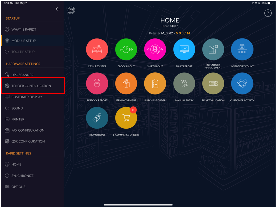Open the Restock Report icon
The image size is (276, 207).
(x=97, y=84)
